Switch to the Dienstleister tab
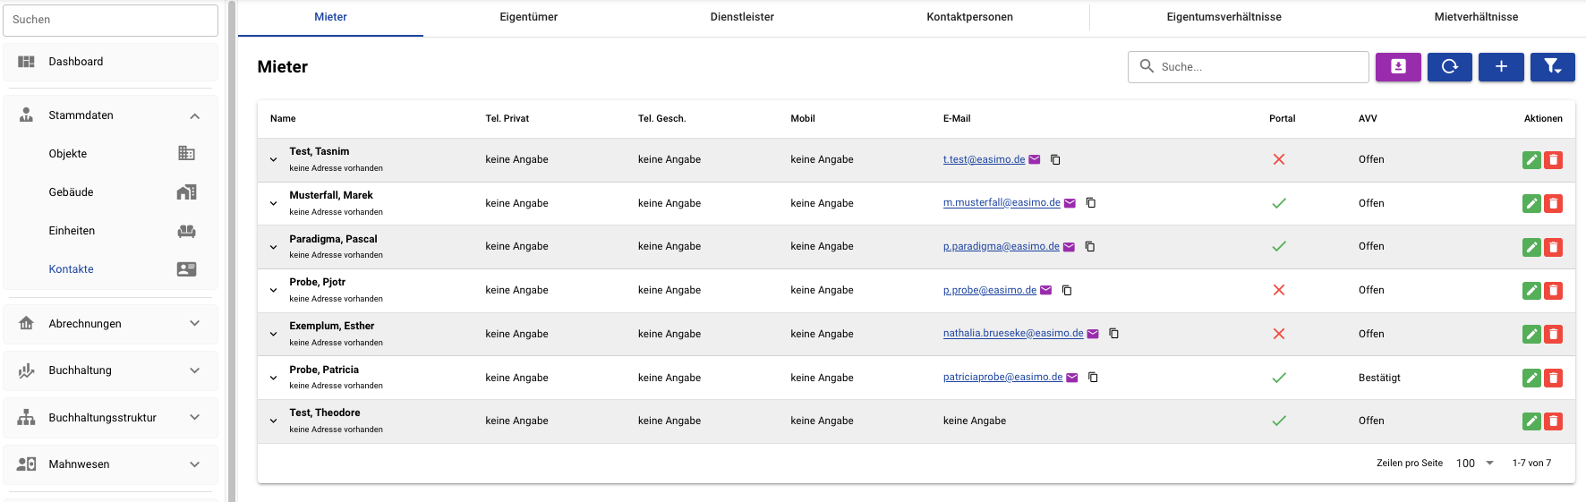This screenshot has width=1586, height=502. pos(742,17)
